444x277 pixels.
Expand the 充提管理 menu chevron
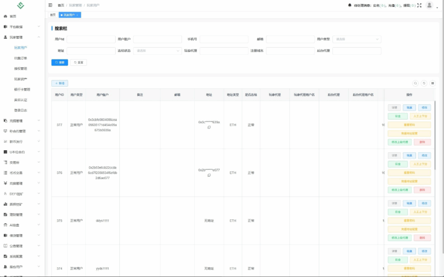pos(39,121)
